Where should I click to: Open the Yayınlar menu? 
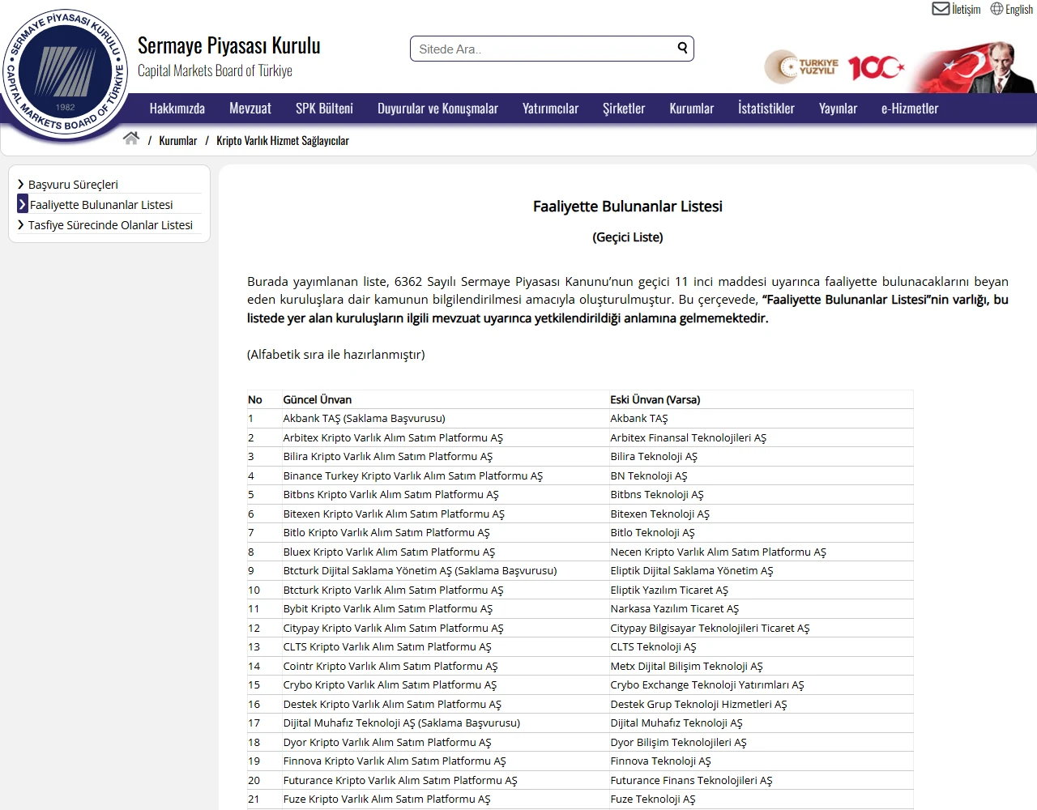tap(838, 109)
